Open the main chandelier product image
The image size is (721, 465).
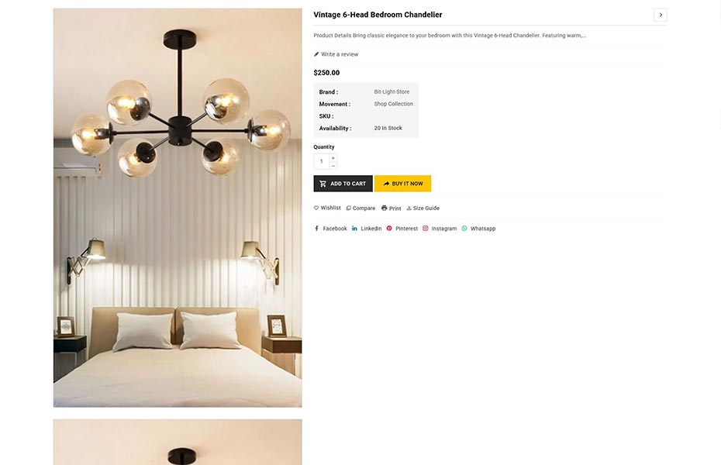pyautogui.click(x=178, y=208)
